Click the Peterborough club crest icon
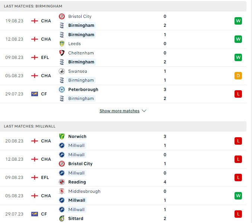 point(62,89)
